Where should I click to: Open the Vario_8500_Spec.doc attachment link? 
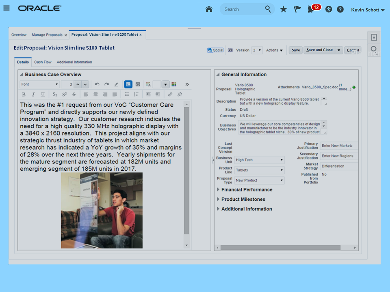[x=320, y=87]
